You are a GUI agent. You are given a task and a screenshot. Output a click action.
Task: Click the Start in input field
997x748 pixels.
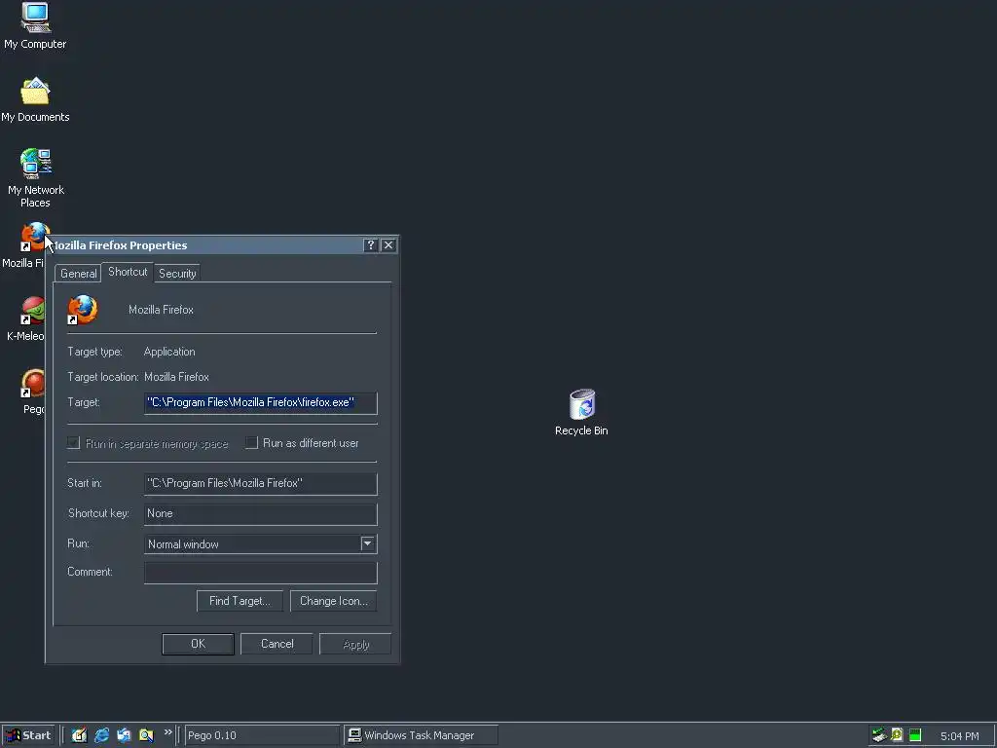point(261,483)
